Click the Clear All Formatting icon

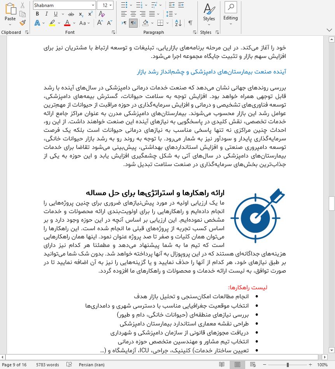[x=102, y=14]
